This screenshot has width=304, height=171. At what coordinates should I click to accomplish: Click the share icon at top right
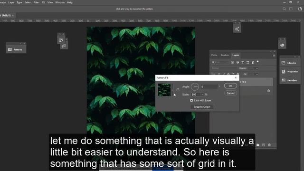tap(300, 9)
